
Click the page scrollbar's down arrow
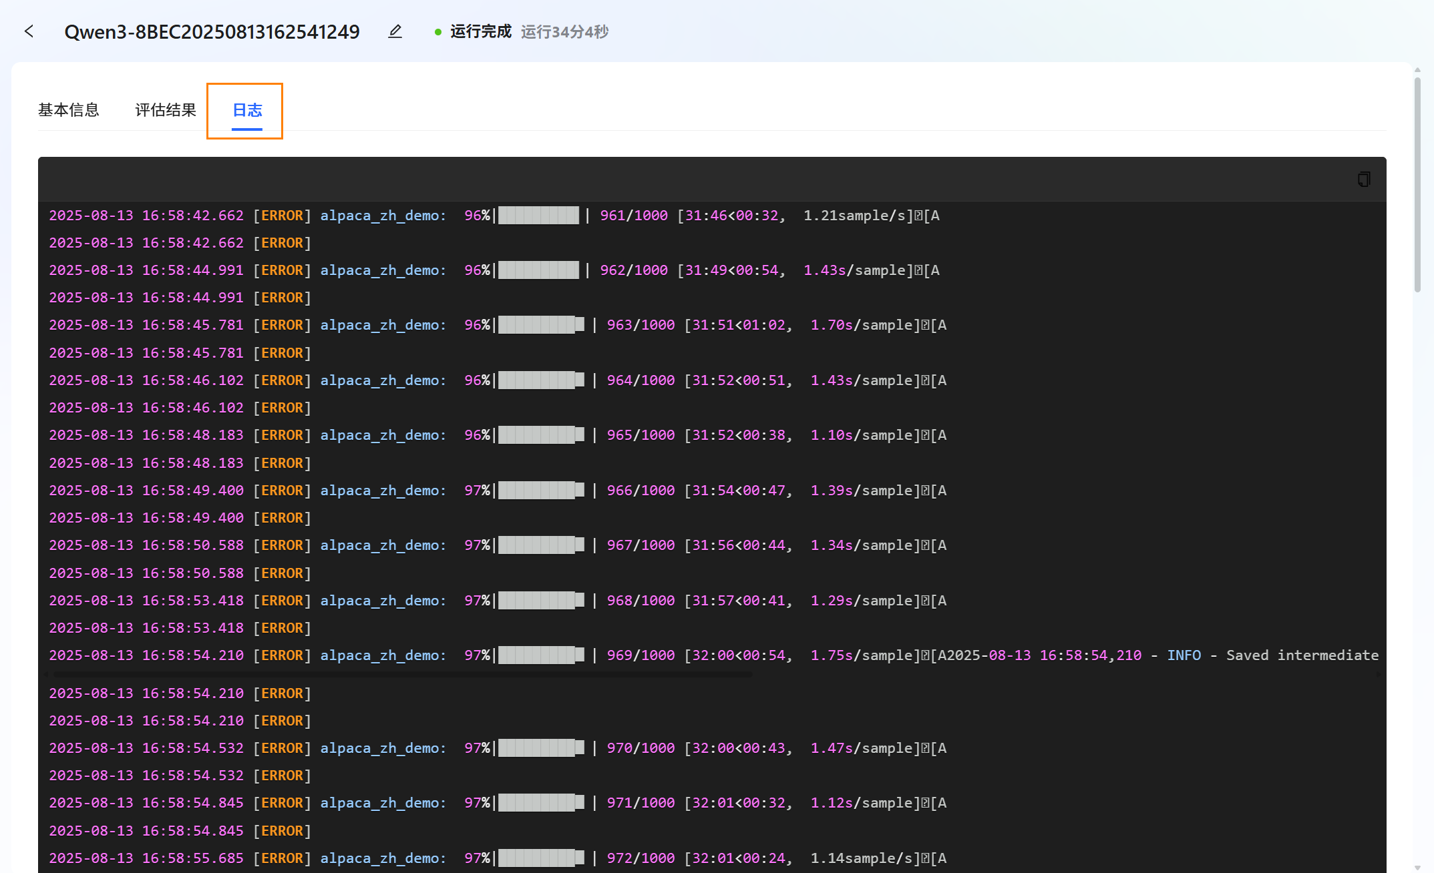(1417, 867)
